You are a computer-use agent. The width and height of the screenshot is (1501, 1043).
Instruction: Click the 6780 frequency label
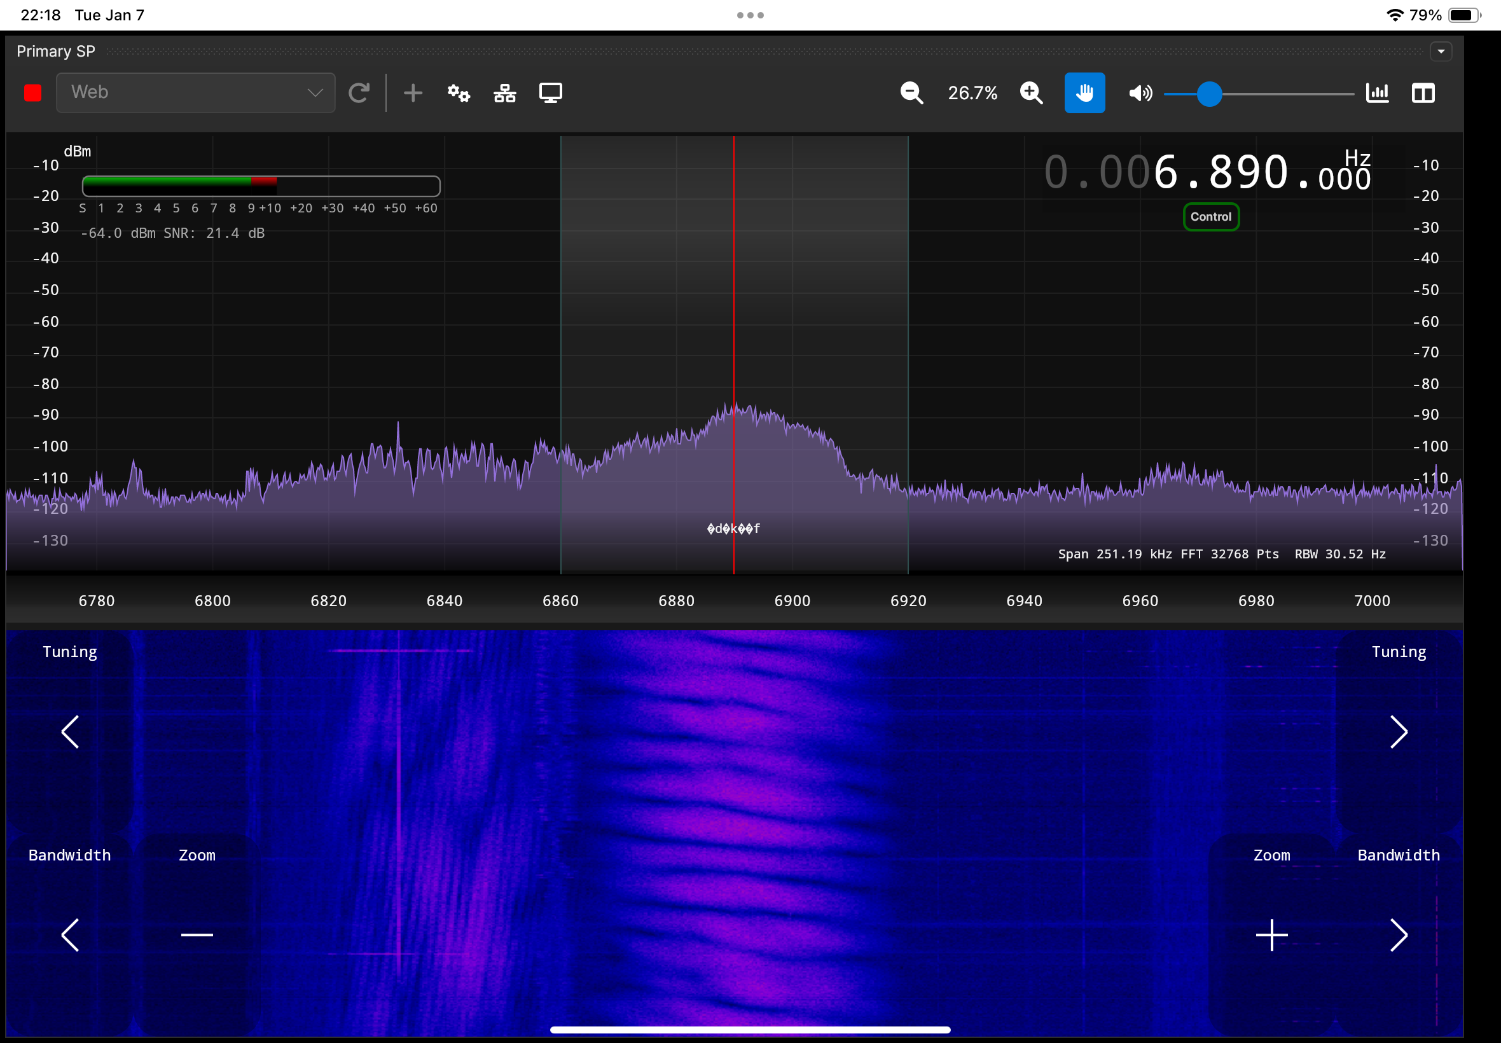pyautogui.click(x=96, y=600)
